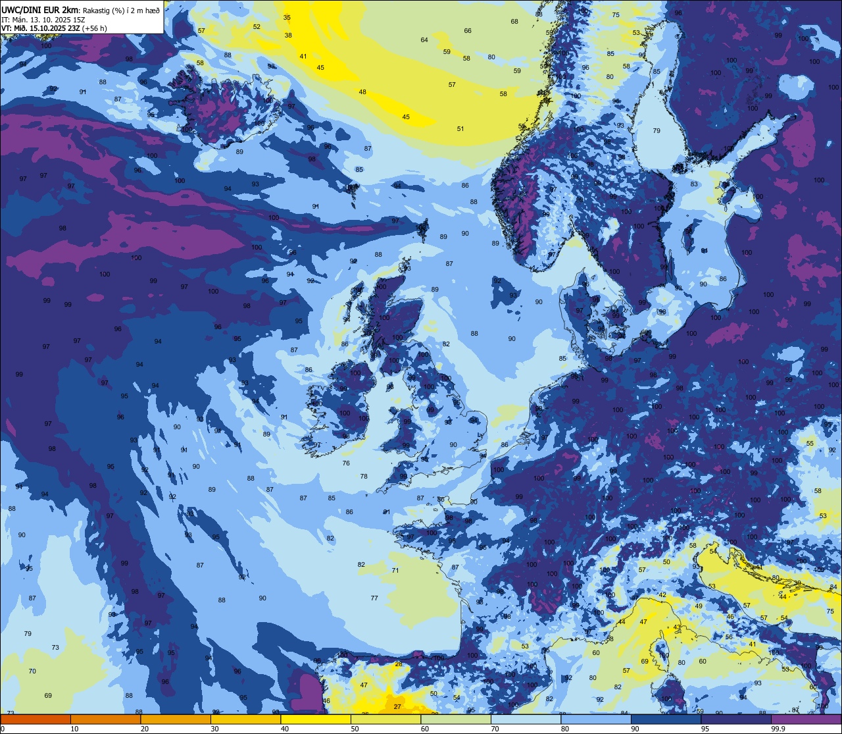This screenshot has height=734, width=842.
Task: Click the value 83 in the Gulf of Finland area
Action: tap(694, 184)
